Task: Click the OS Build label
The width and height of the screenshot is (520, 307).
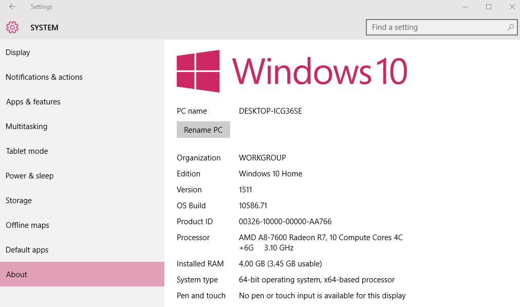Action: click(191, 206)
